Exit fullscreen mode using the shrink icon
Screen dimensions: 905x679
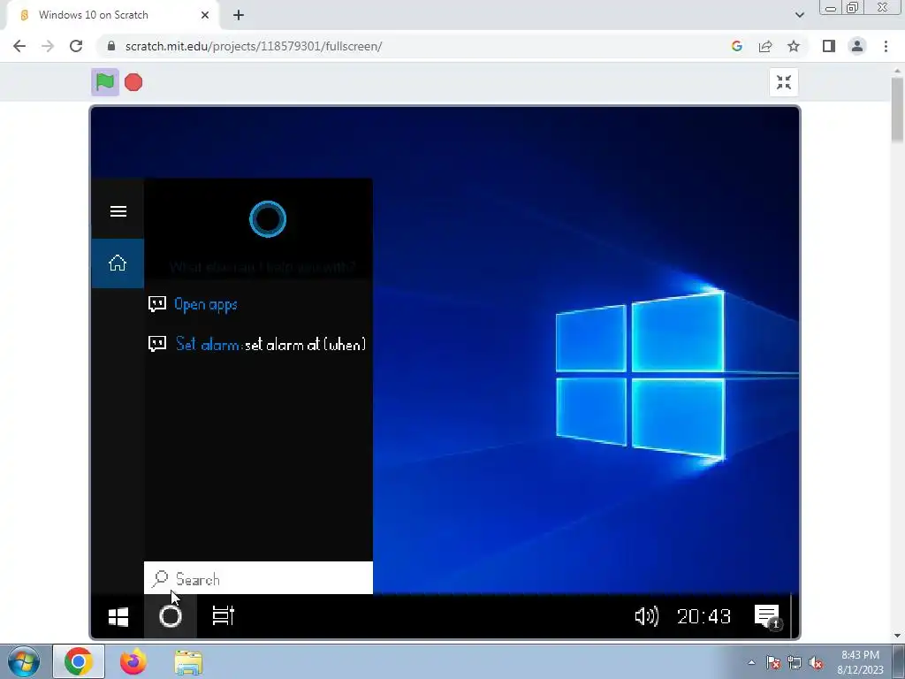[x=784, y=82]
